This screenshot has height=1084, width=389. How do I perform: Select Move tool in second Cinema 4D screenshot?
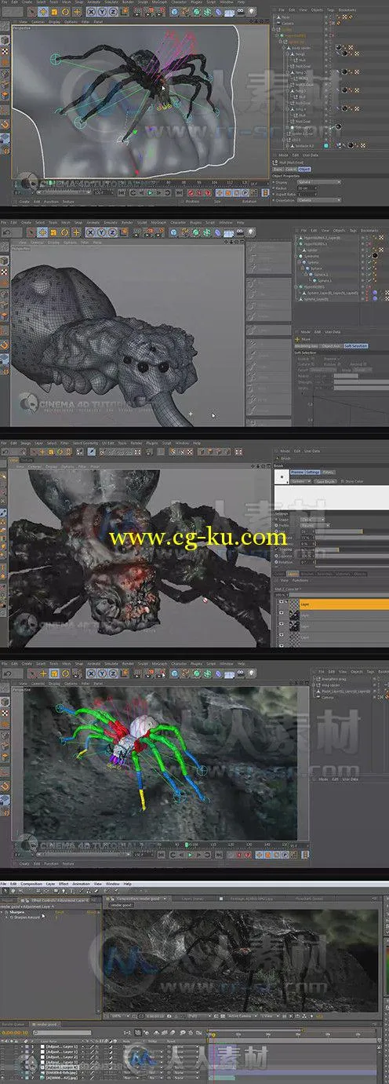coord(42,231)
